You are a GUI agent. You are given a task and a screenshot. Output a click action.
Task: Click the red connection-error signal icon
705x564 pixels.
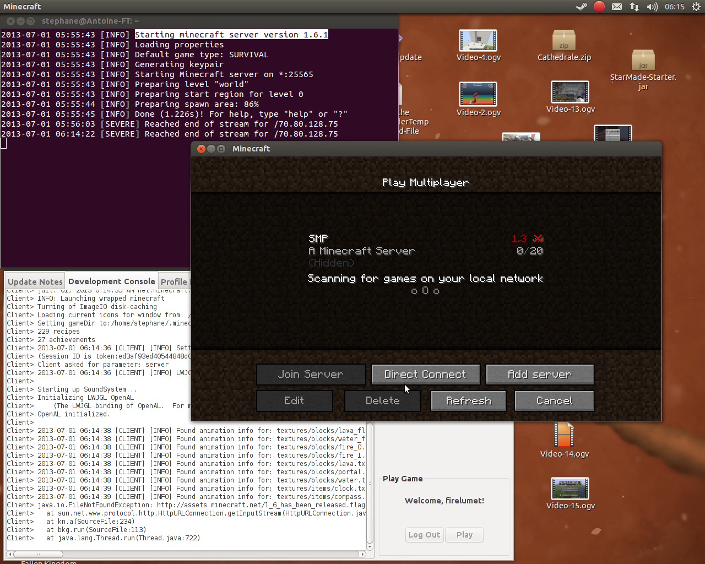click(538, 238)
